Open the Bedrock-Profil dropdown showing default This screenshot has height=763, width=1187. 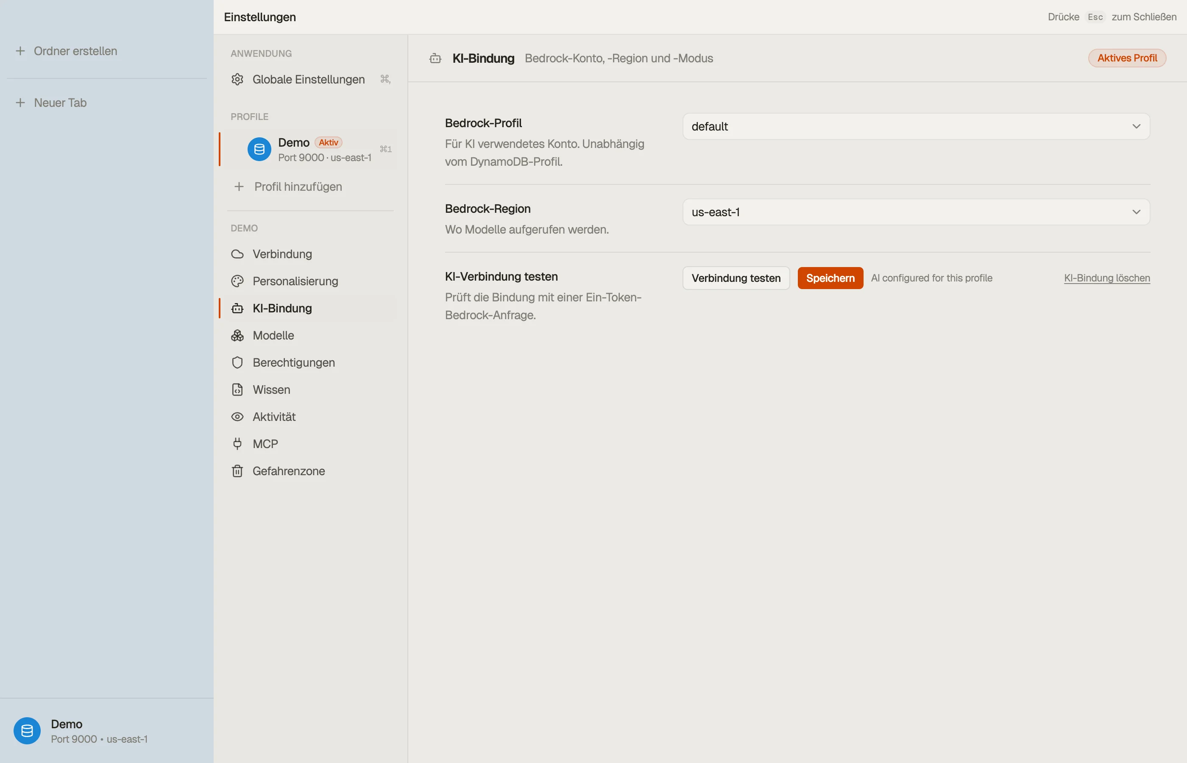coord(916,126)
